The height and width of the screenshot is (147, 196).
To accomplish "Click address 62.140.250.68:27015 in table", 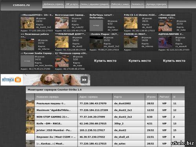I will (93, 123).
